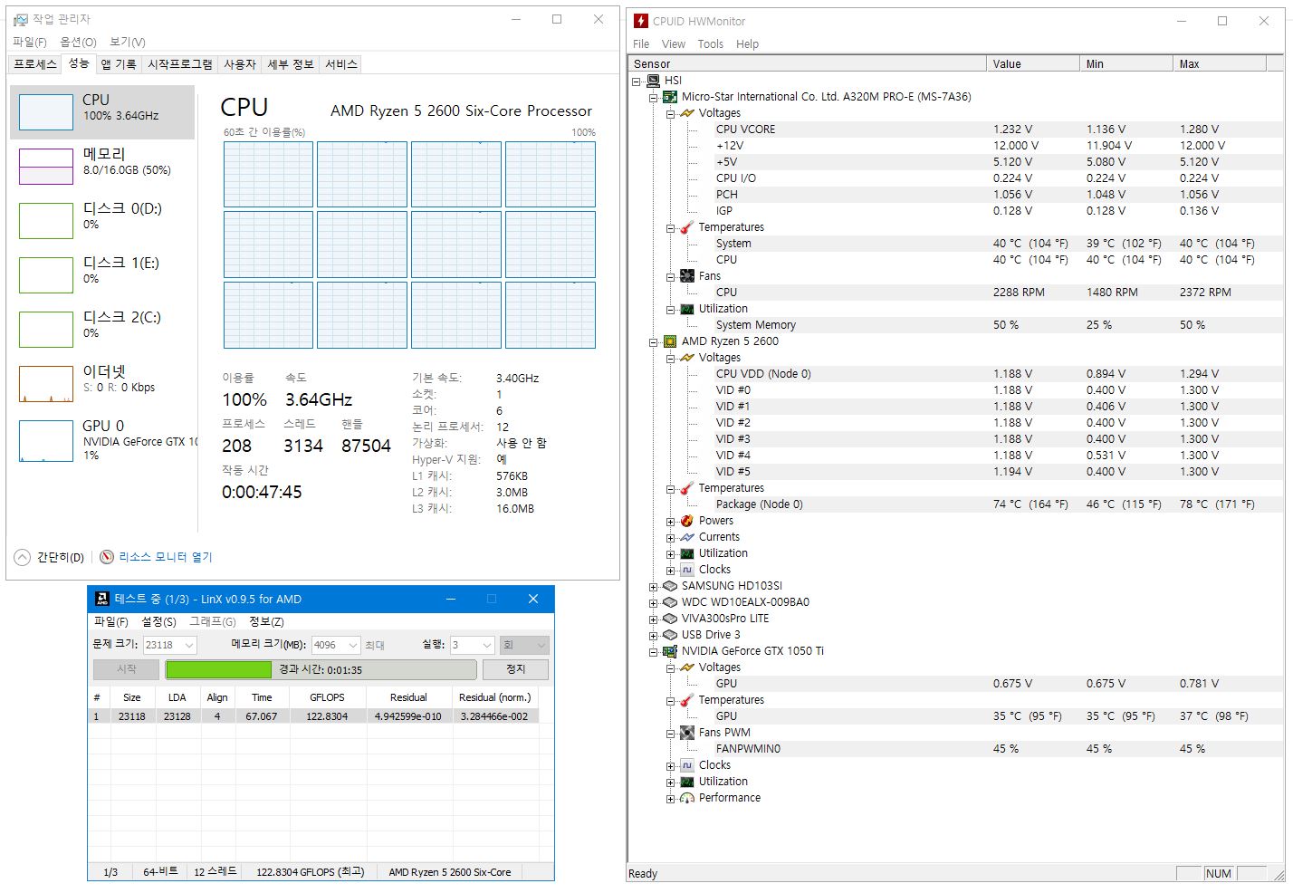The image size is (1293, 893).
Task: Open the 리소스 모니터 열기 link
Action: coord(166,557)
